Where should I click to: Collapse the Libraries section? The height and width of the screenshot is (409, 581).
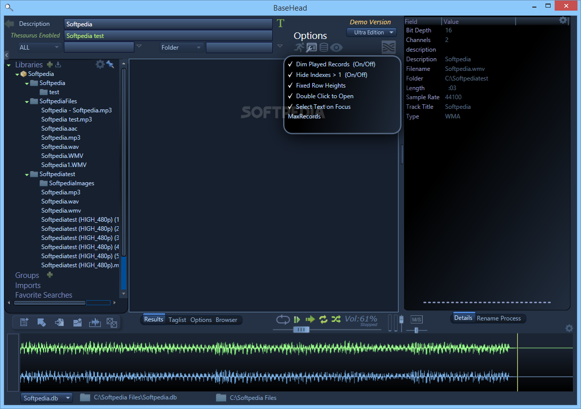(x=9, y=65)
